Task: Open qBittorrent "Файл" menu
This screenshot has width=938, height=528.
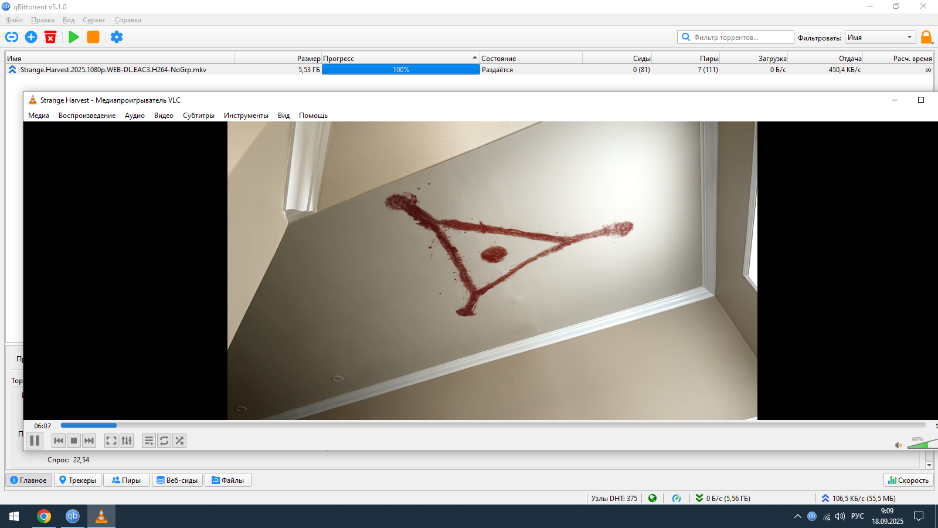Action: tap(15, 20)
